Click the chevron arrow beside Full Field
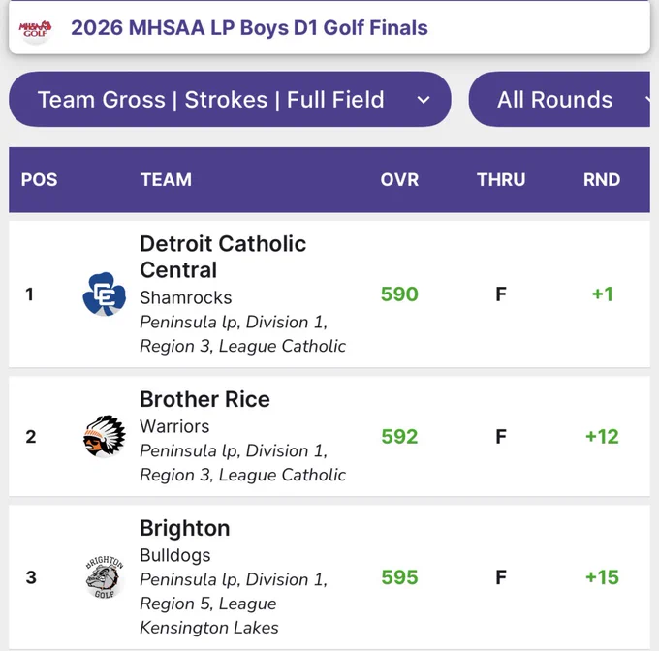The height and width of the screenshot is (651, 659). 424,100
